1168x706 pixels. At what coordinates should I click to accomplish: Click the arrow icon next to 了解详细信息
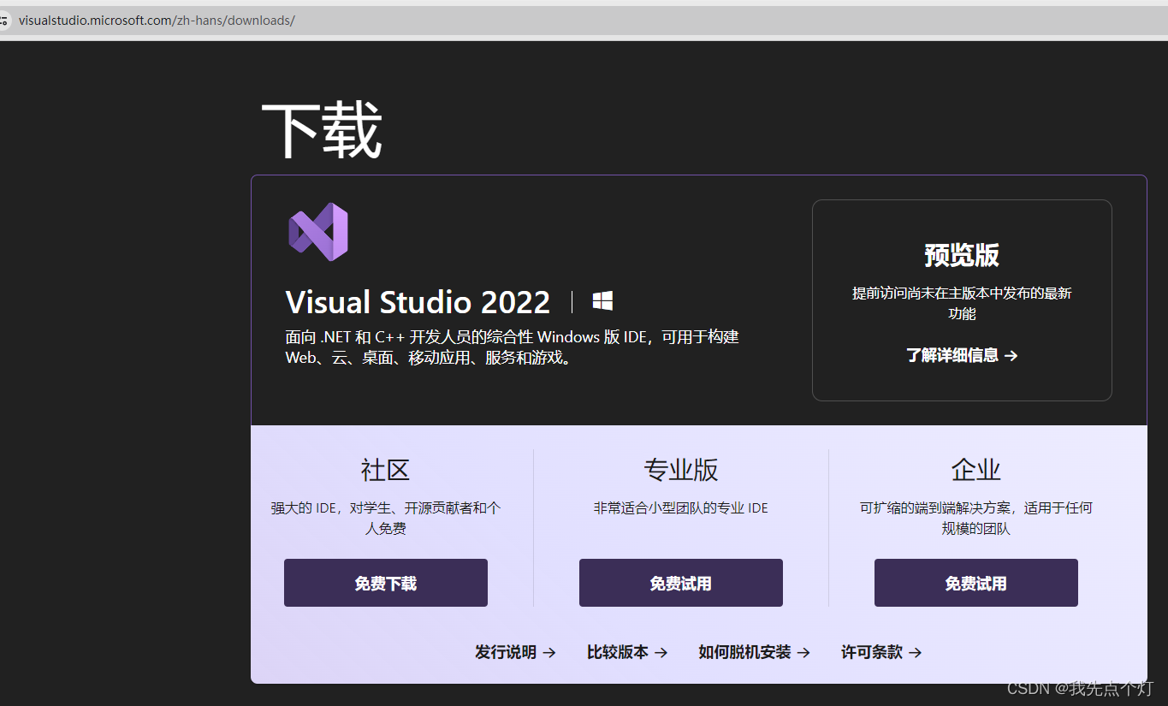[x=1012, y=355]
